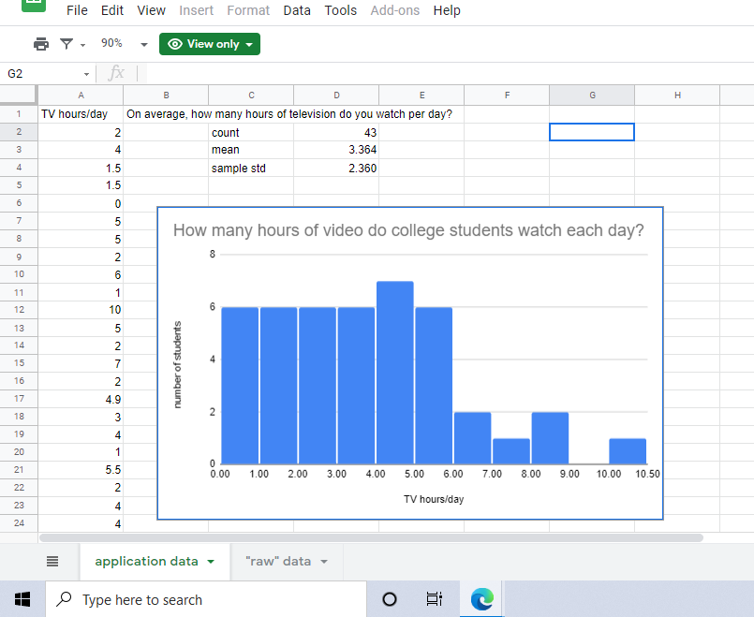
Task: Open the File menu
Action: [77, 10]
